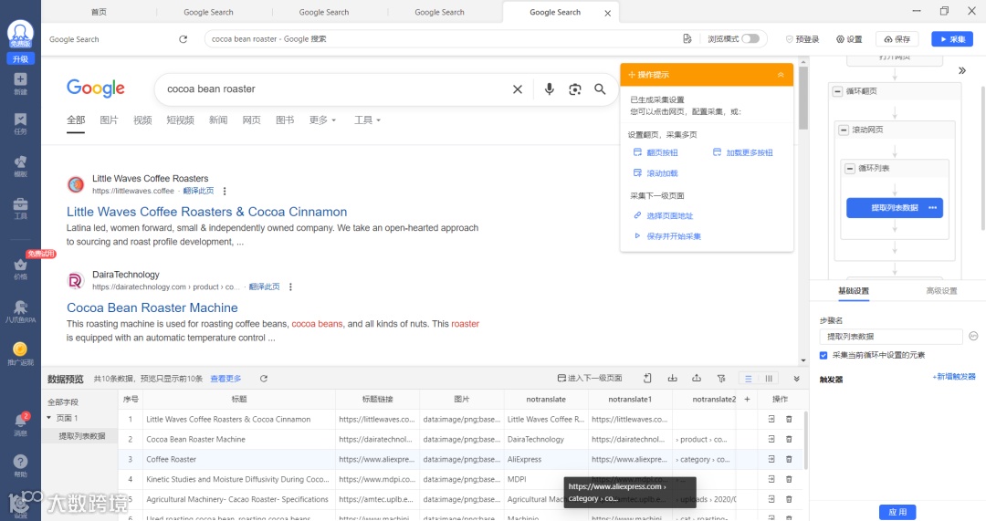Screen dimensions: 986x521
Task: Click the import (download tray) icon in the preview toolbar
Action: pyautogui.click(x=672, y=379)
